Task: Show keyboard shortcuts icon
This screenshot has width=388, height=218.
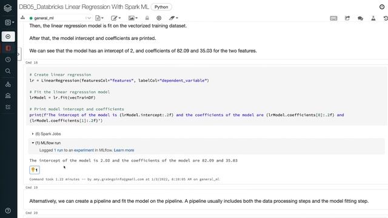Action: (x=333, y=18)
